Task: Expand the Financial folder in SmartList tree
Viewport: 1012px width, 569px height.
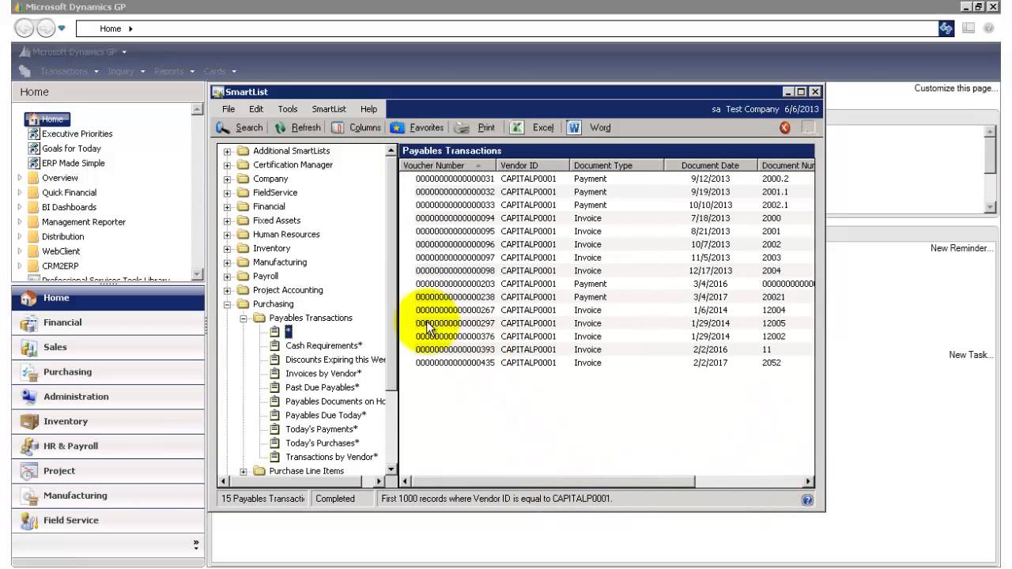Action: pos(227,207)
